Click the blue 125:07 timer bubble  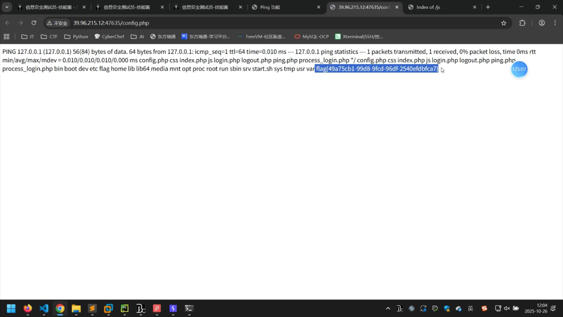(519, 69)
